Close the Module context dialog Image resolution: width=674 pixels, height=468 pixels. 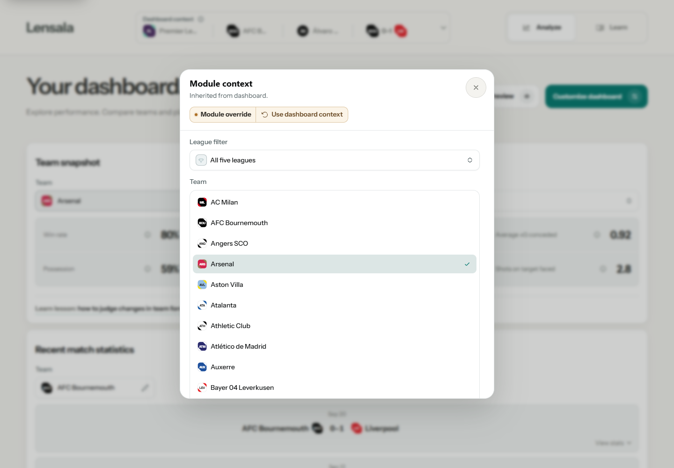476,88
